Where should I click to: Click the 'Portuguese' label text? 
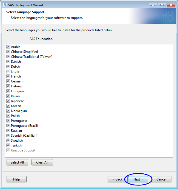tap(19, 121)
